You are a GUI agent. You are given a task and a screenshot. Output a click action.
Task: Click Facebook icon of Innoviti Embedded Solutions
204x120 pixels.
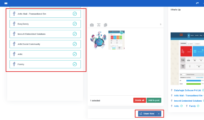(14, 34)
